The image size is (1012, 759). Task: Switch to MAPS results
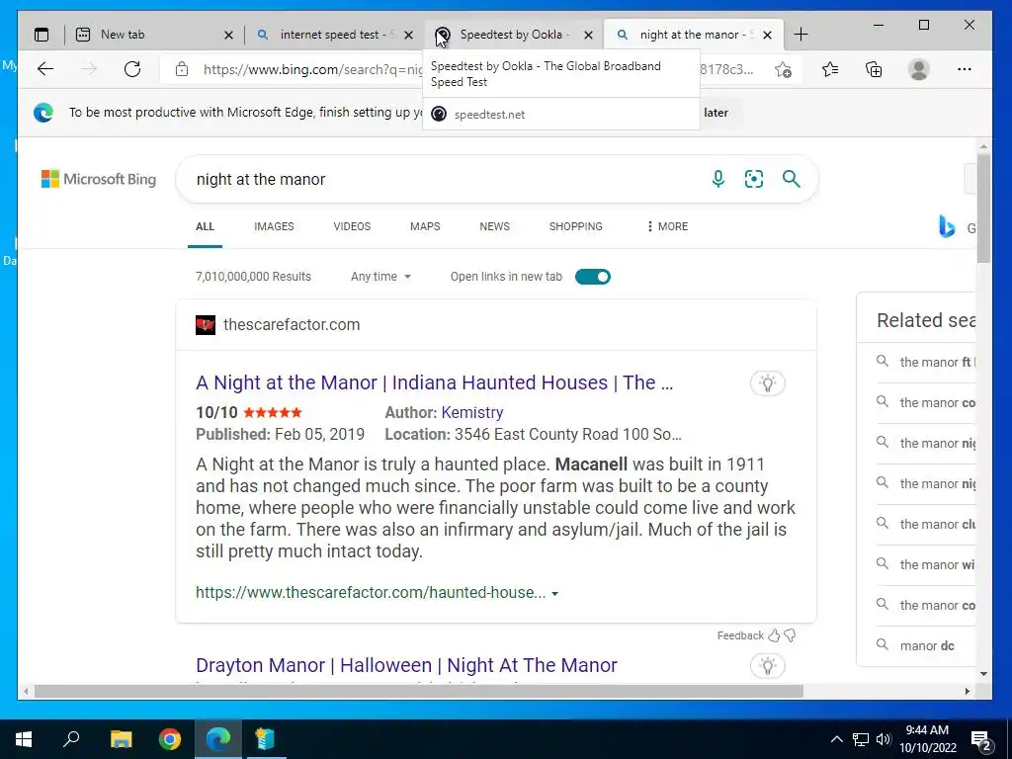point(425,226)
